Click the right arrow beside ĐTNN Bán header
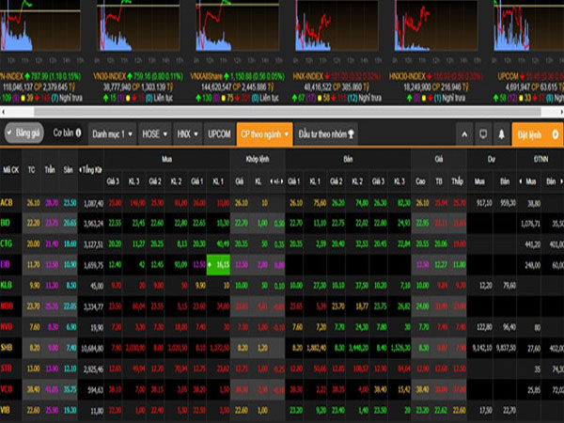564x423 pixels. (x=561, y=181)
